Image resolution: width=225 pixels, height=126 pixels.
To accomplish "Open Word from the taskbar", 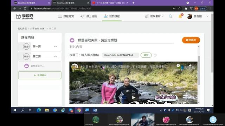I will [95, 110].
